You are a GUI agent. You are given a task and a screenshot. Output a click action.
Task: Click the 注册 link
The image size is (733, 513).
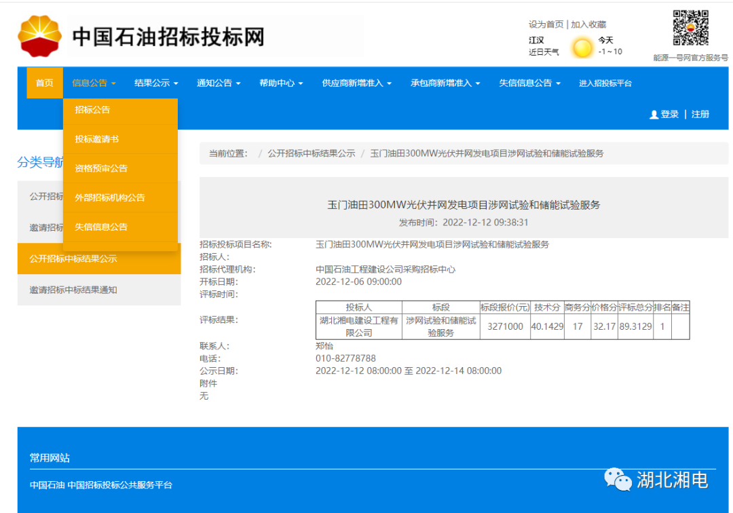point(700,114)
